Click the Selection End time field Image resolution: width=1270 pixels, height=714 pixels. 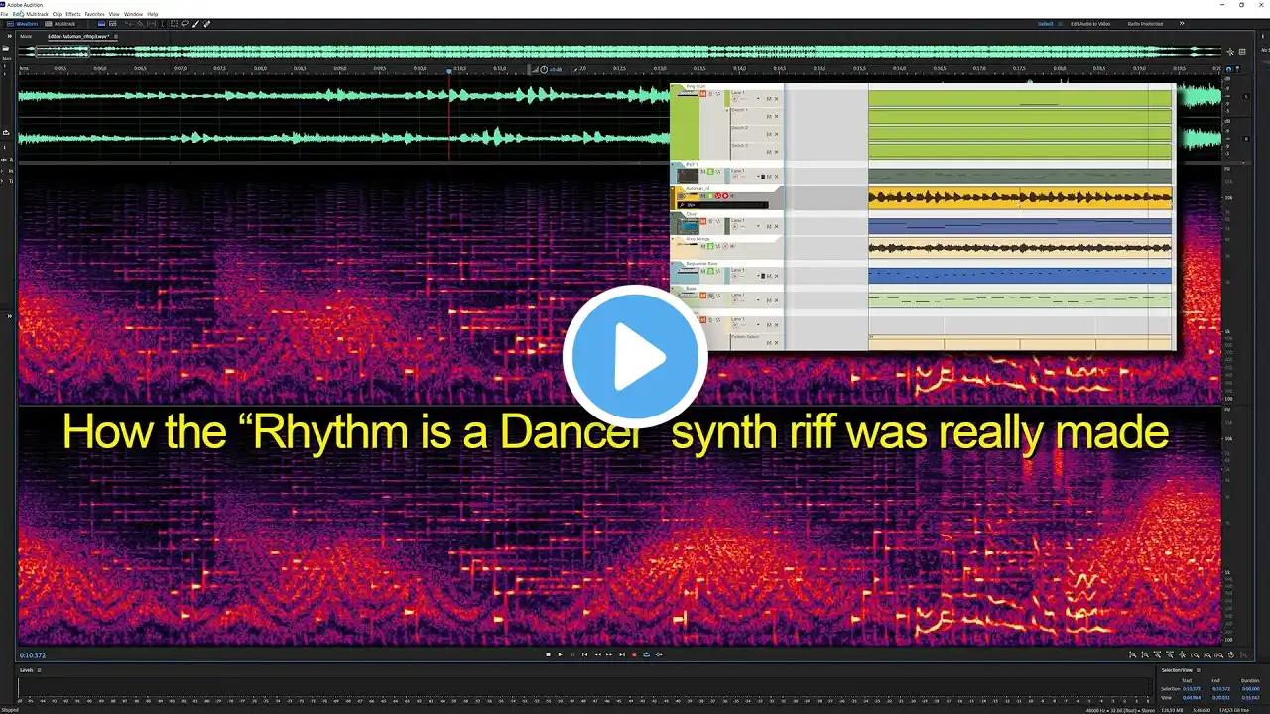(1221, 689)
